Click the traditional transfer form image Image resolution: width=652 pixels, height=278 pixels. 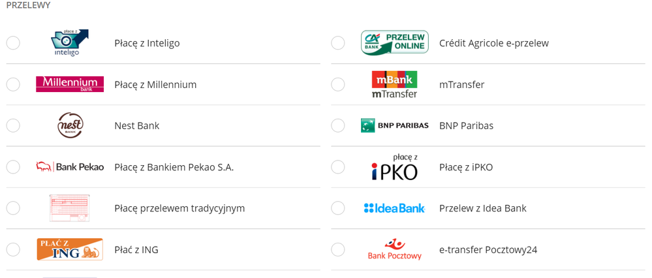click(x=69, y=208)
